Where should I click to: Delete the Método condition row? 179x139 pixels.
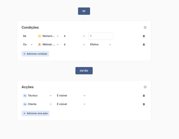point(144,45)
